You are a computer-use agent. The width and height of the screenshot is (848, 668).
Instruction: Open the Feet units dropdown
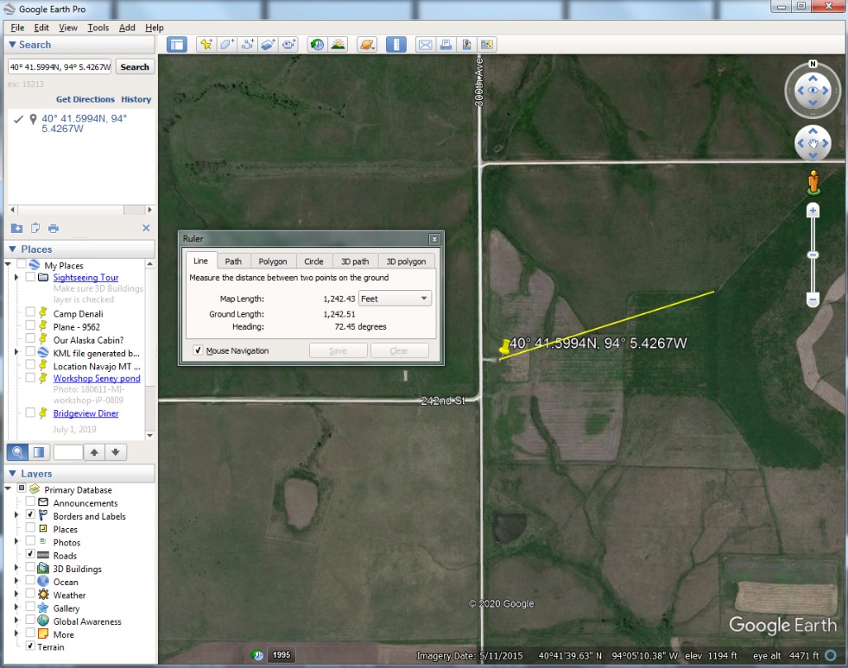395,299
